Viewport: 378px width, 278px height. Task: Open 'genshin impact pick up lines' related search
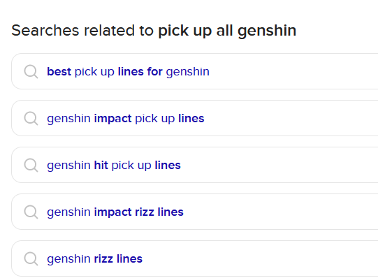[126, 119]
